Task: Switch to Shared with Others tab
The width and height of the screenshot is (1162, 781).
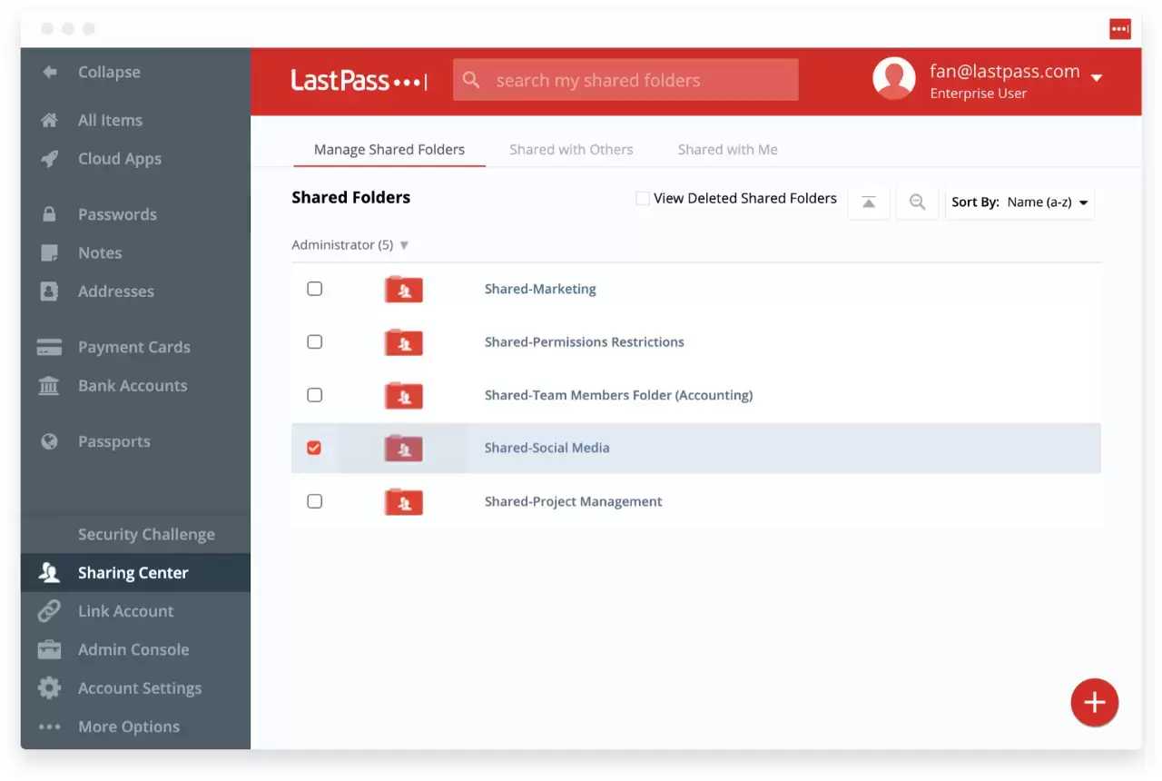Action: point(571,150)
